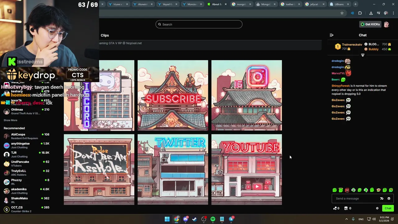Open MarvzTV's profile in chat
398x224 pixels.
click(x=338, y=73)
